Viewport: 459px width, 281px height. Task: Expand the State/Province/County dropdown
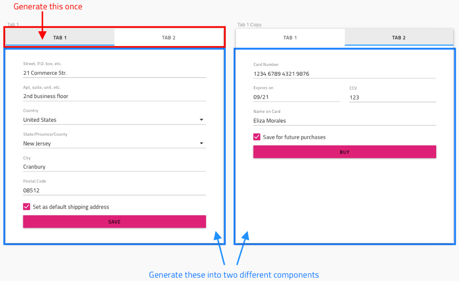click(114, 143)
